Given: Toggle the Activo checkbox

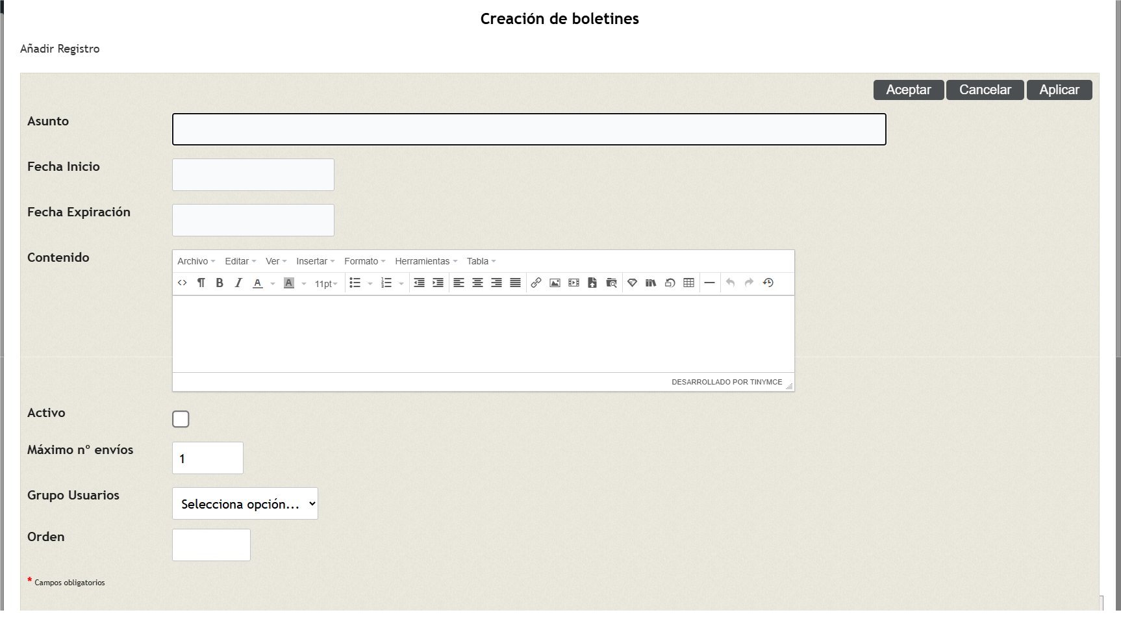Looking at the screenshot, I should pos(181,419).
